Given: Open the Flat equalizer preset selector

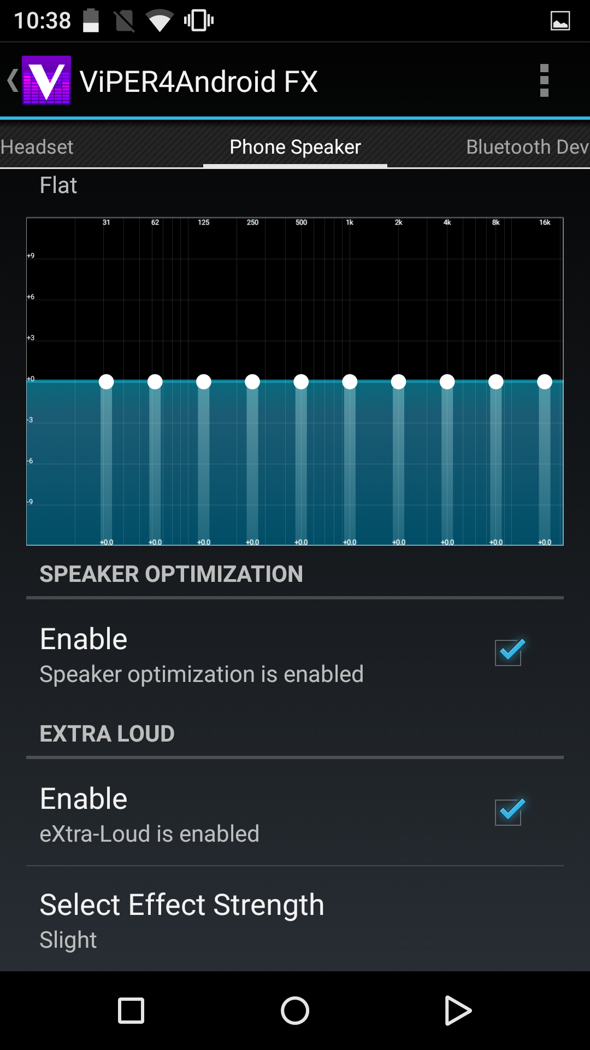Looking at the screenshot, I should point(58,185).
